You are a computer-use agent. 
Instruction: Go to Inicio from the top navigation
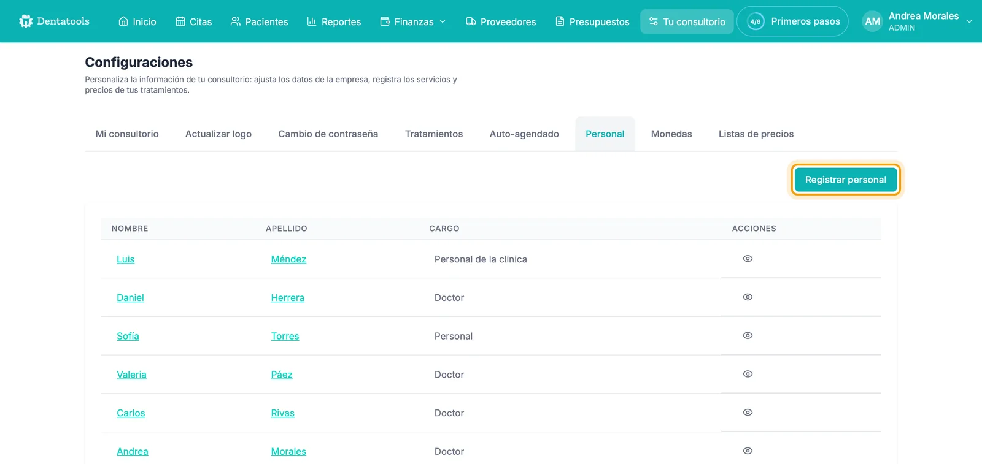pos(137,21)
